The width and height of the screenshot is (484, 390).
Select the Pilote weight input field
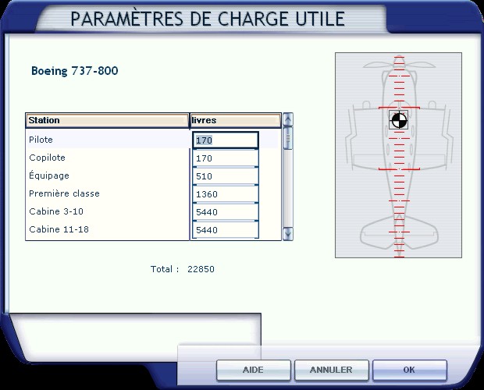pyautogui.click(x=226, y=140)
